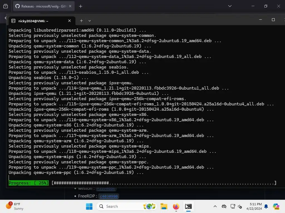Click the hash progress bar
This screenshot has height=213, width=285.
[x=164, y=183]
